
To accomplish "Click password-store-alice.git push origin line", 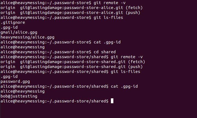I will coord(70,13).
